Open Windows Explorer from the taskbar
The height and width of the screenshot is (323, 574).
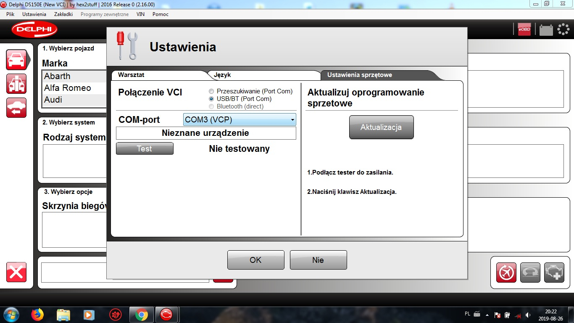click(x=63, y=315)
